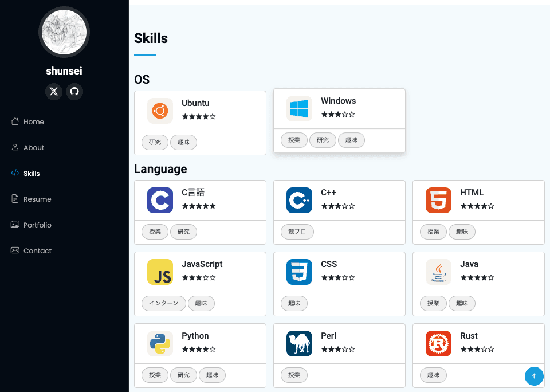Navigate to Resume in the sidebar

coord(37,199)
